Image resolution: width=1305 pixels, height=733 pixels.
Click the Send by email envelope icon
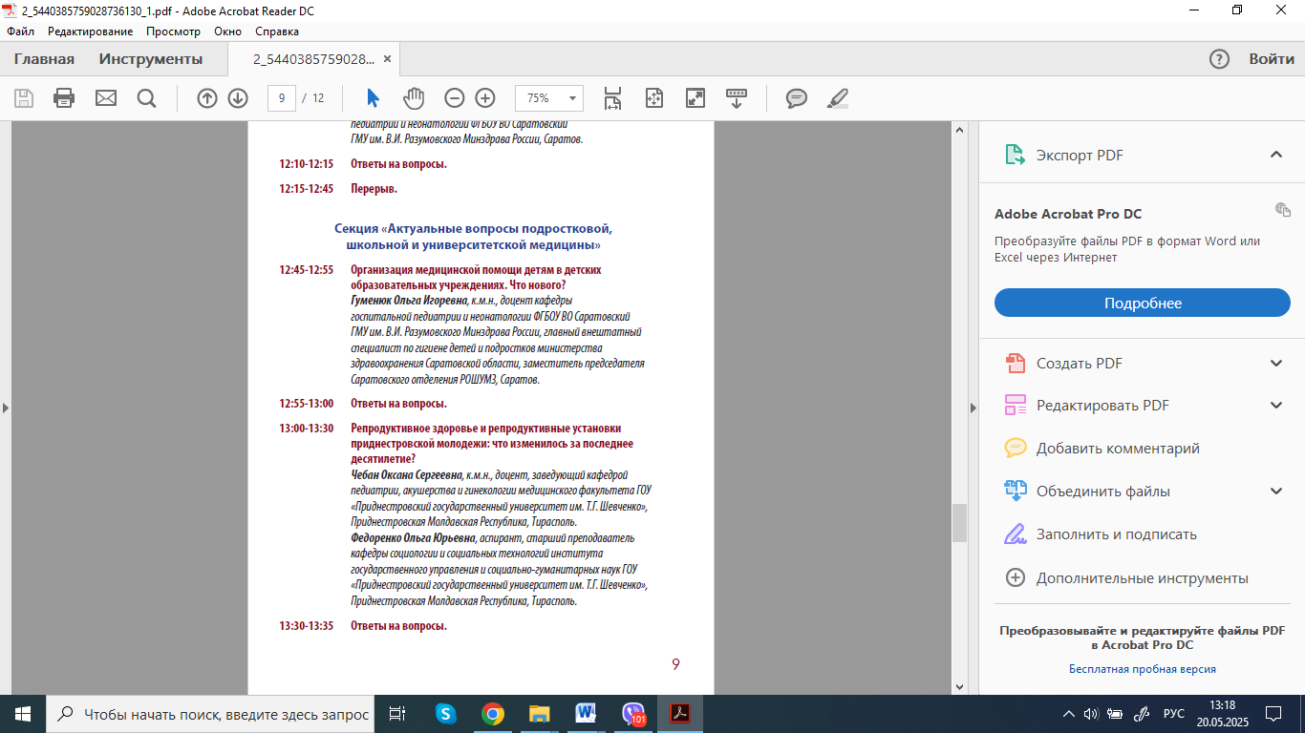click(x=105, y=98)
